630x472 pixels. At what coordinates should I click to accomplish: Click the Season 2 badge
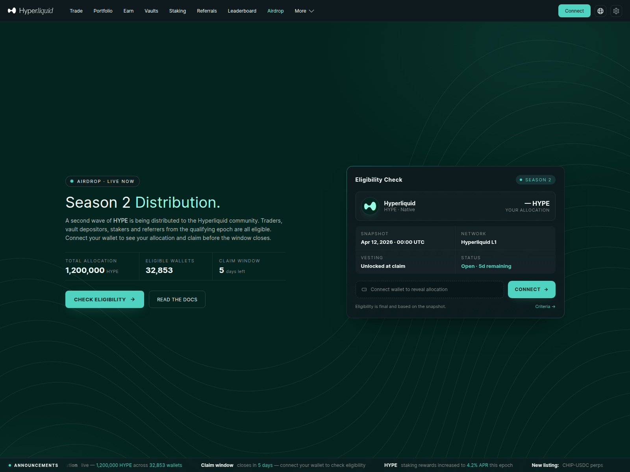tap(535, 180)
